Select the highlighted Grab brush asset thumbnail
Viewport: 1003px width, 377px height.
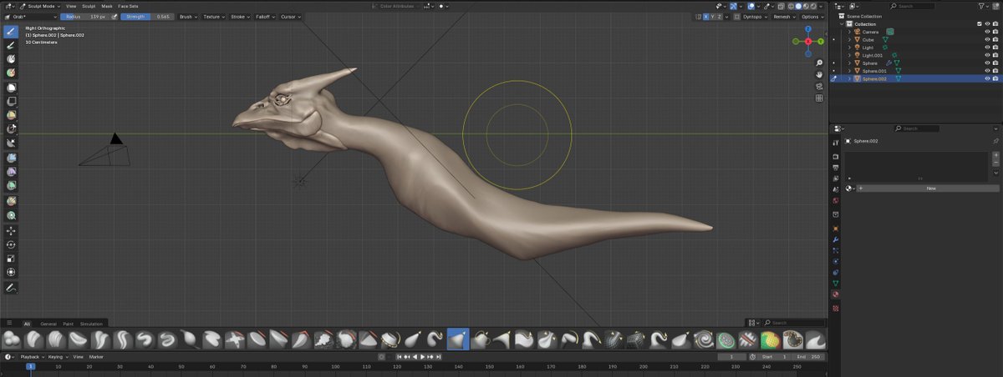[x=457, y=339]
